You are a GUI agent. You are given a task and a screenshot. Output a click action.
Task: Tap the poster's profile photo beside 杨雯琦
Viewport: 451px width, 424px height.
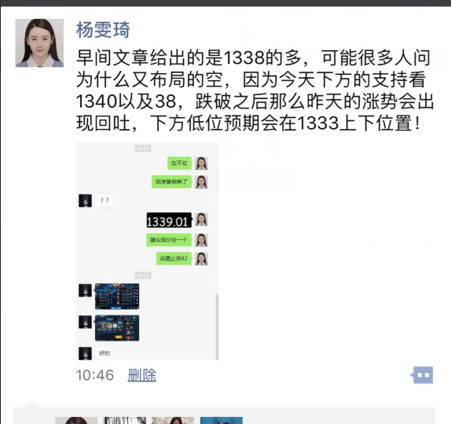(x=39, y=43)
